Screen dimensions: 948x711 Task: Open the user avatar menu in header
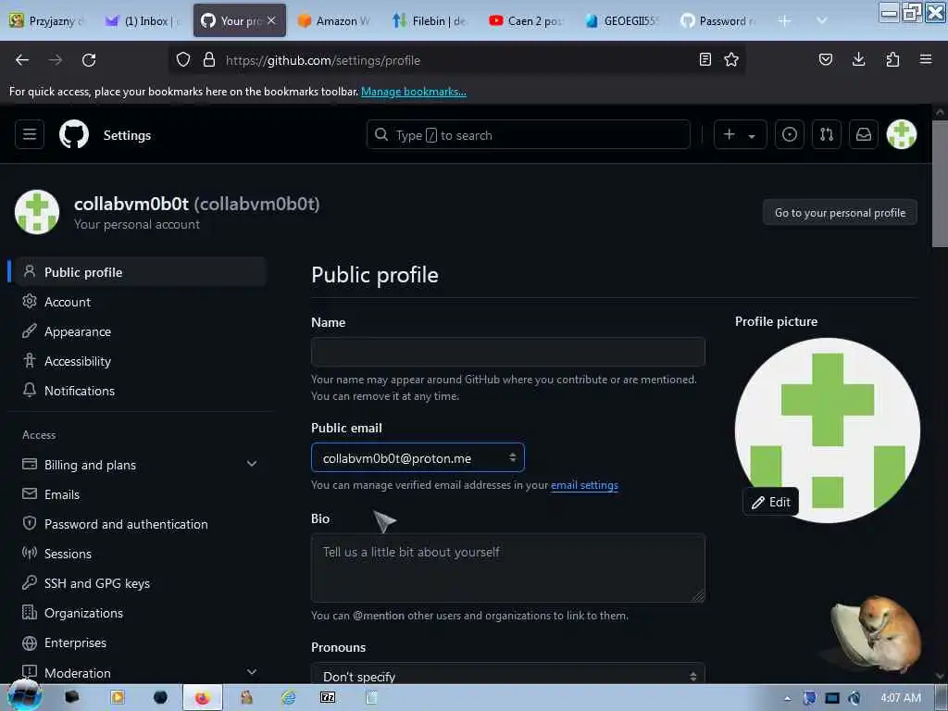pos(901,134)
